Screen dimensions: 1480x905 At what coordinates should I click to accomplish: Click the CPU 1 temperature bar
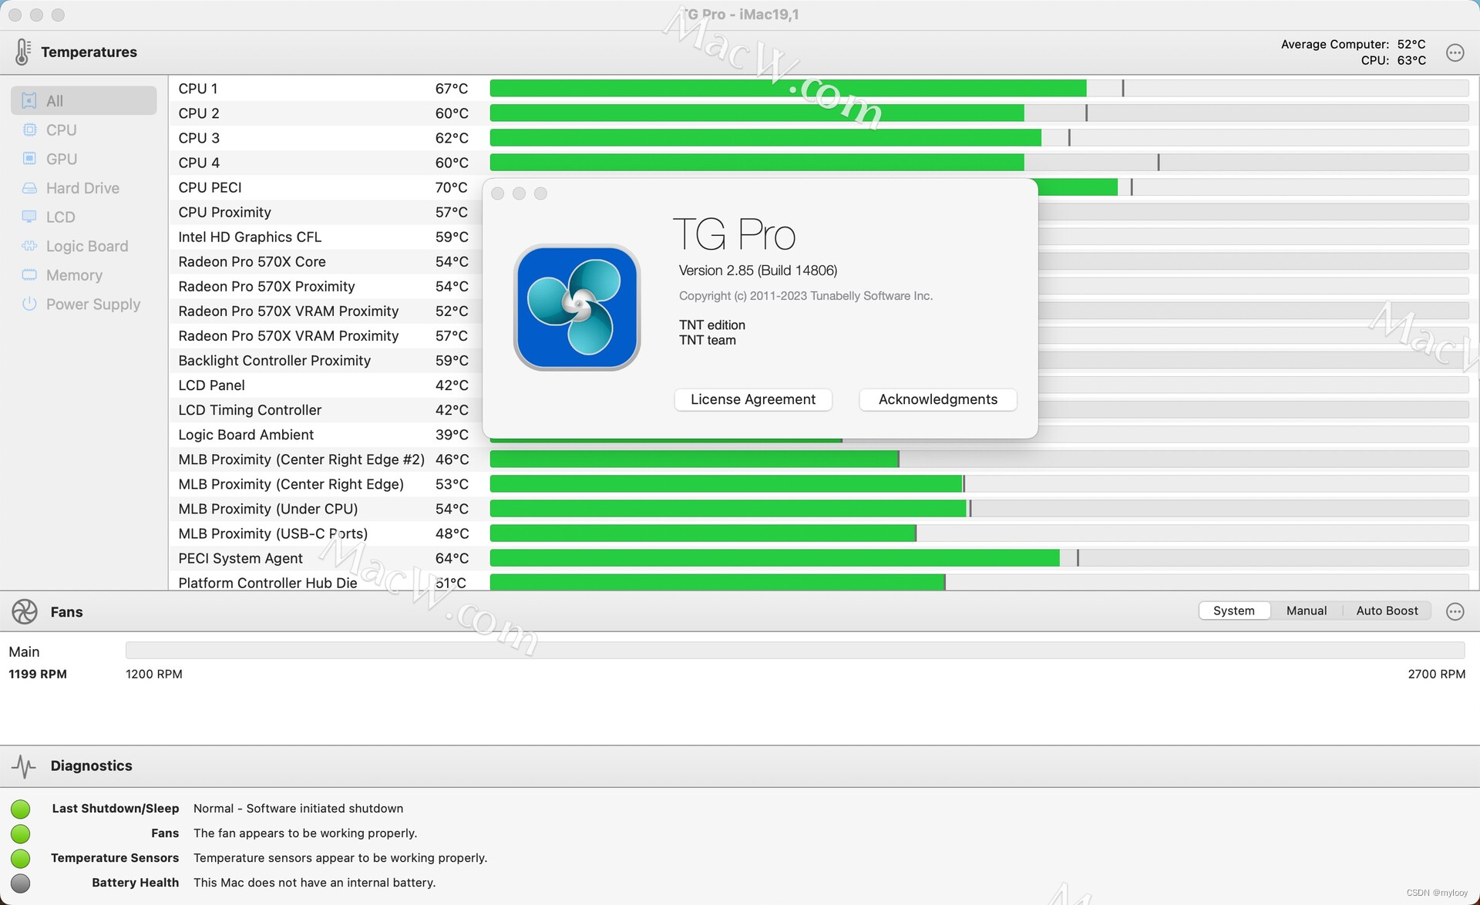[x=979, y=89]
